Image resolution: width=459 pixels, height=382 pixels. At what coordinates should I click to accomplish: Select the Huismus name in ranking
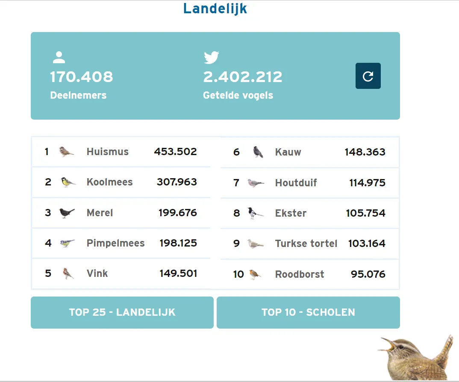click(x=107, y=152)
